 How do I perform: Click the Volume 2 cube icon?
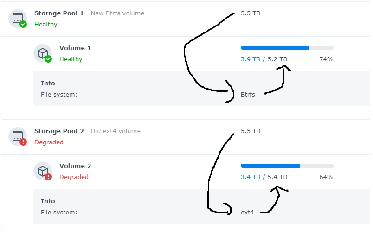[x=43, y=171]
